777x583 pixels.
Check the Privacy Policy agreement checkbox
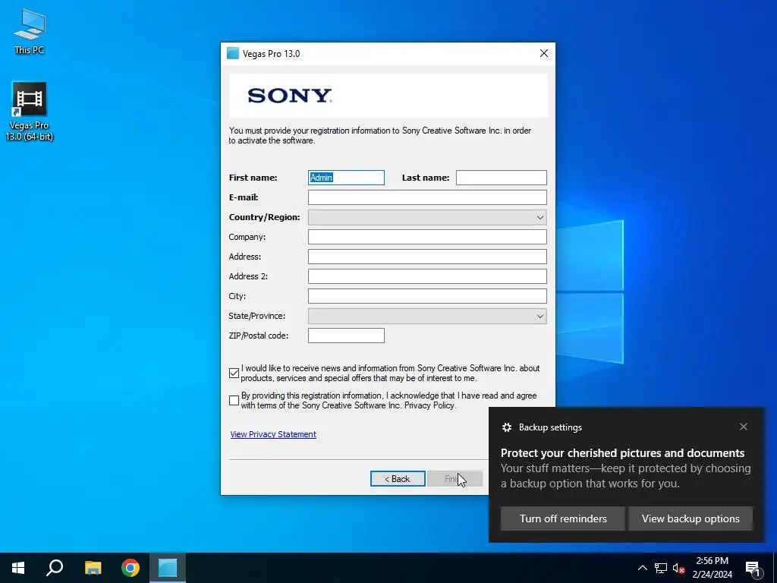234,401
